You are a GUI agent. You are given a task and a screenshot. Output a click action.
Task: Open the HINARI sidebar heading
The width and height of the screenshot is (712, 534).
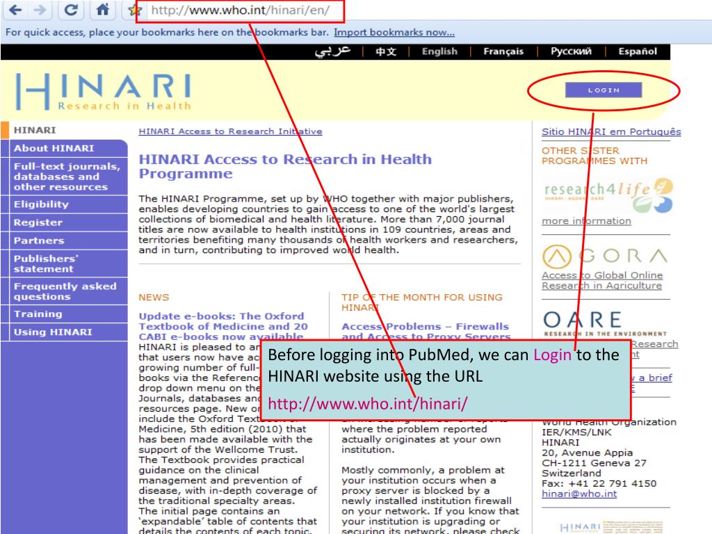pos(35,130)
